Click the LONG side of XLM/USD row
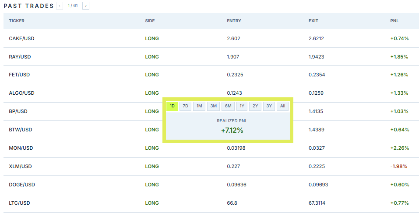The image size is (419, 213). pyautogui.click(x=152, y=166)
